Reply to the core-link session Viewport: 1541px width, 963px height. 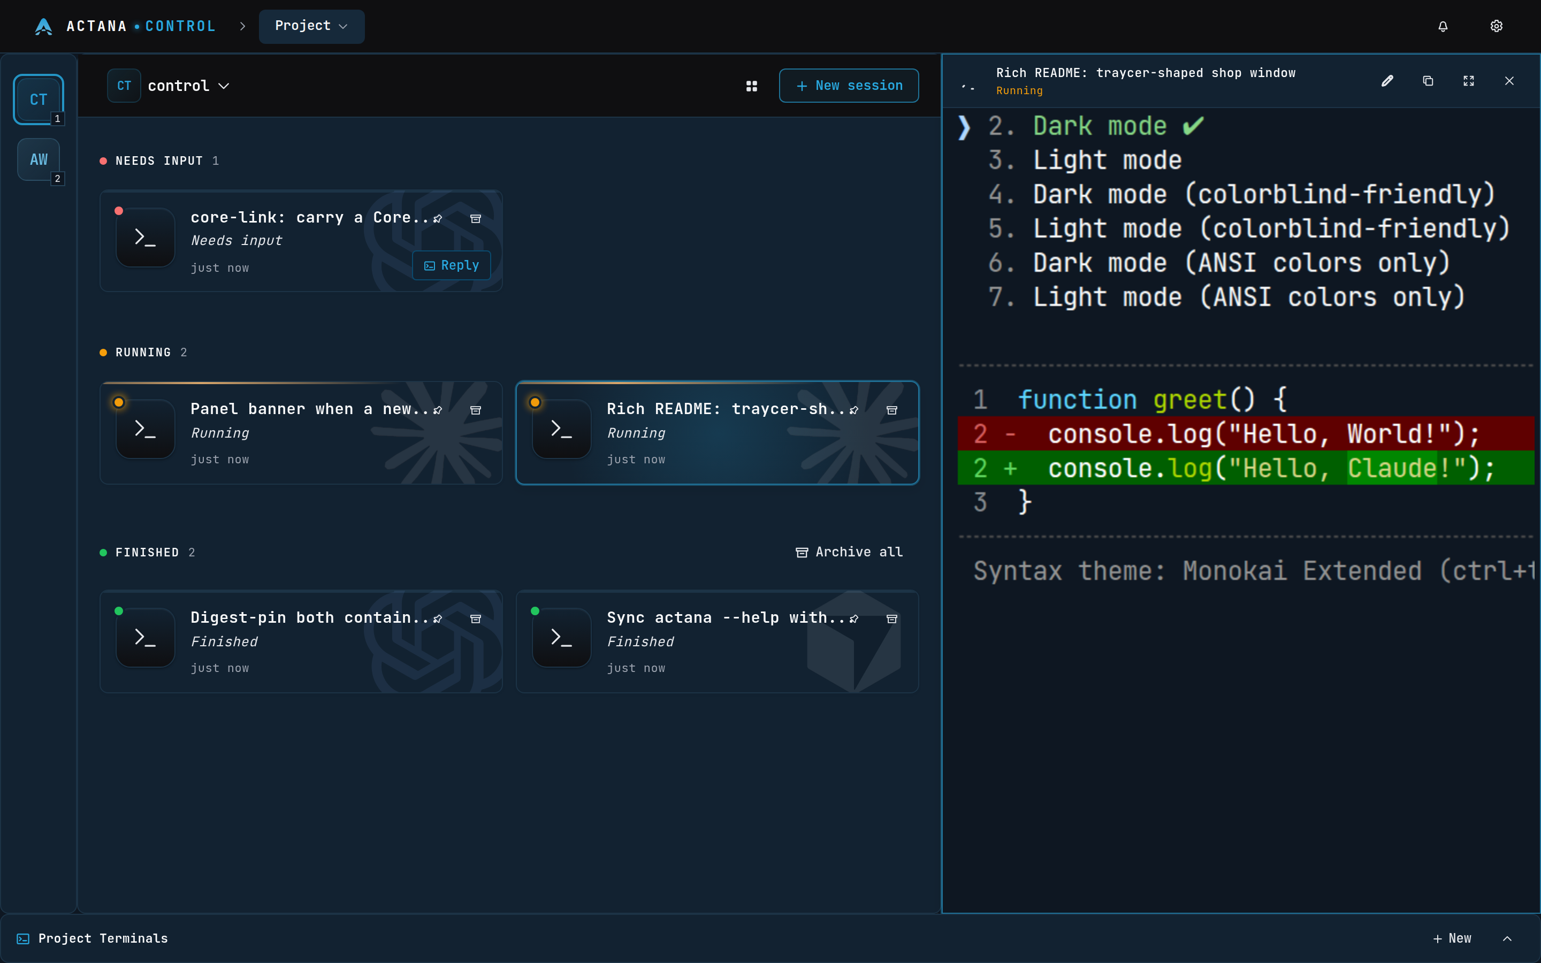tap(452, 265)
